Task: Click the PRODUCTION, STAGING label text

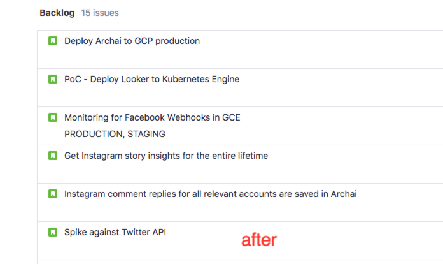Action: tap(115, 134)
